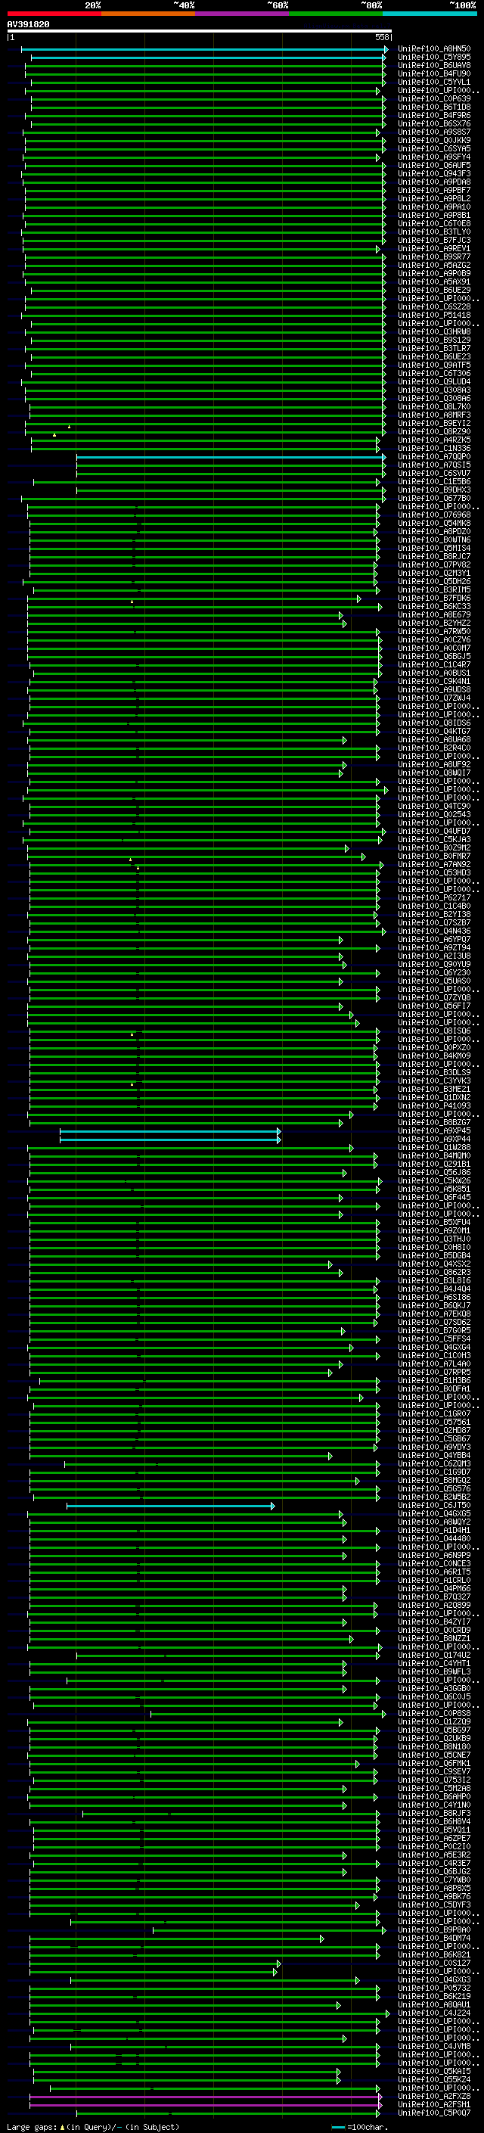Image resolution: width=484 pixels, height=2133 pixels.
Task: Select label UniRef100_B7FDK6
Action: (x=434, y=598)
